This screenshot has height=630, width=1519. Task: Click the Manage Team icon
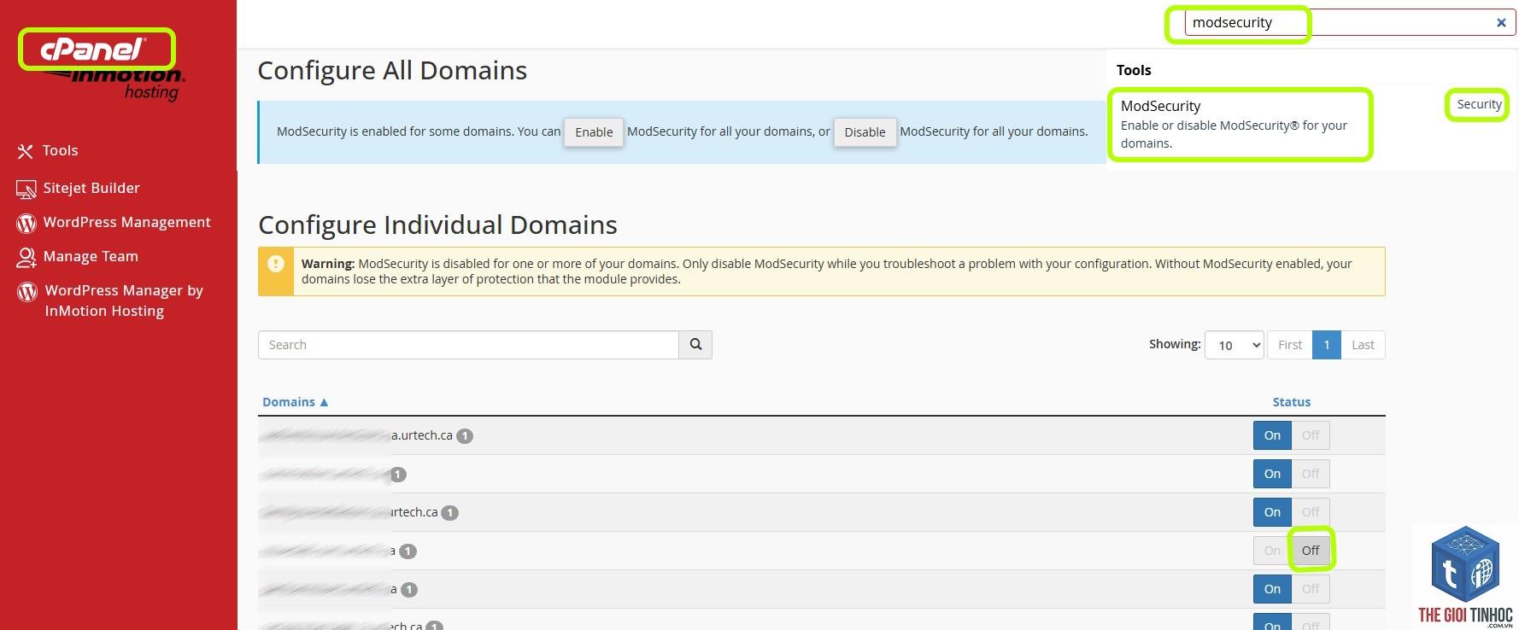tap(26, 257)
